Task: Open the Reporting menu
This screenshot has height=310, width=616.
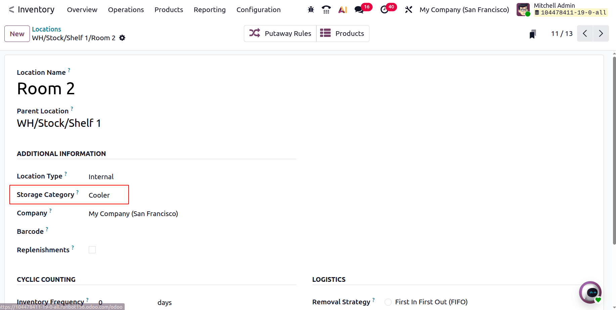Action: 210,10
